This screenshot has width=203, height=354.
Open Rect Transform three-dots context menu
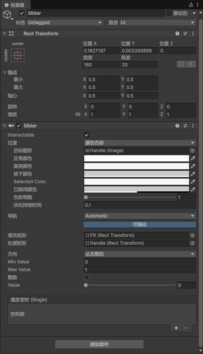coord(193,33)
